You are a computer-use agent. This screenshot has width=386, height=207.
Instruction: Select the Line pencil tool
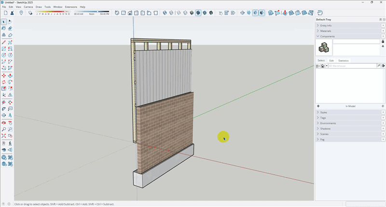pyautogui.click(x=4, y=42)
